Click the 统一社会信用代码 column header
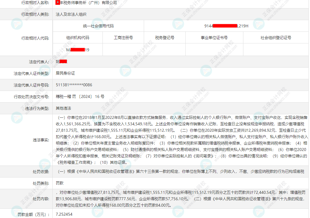The image size is (310, 218). 98,26
